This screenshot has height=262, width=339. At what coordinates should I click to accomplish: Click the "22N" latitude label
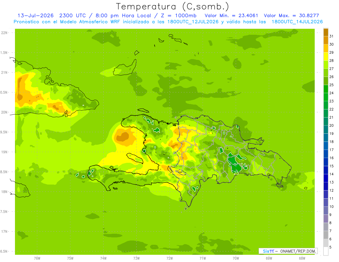click(x=4, y=33)
